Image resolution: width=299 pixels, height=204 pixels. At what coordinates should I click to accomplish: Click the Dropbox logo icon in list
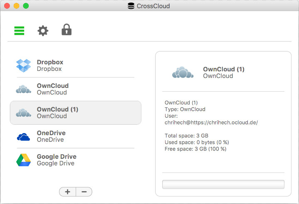pos(23,66)
